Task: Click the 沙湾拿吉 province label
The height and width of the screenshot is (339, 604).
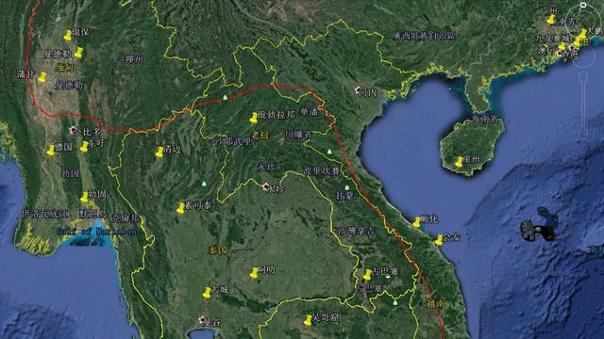Action: click(x=356, y=232)
